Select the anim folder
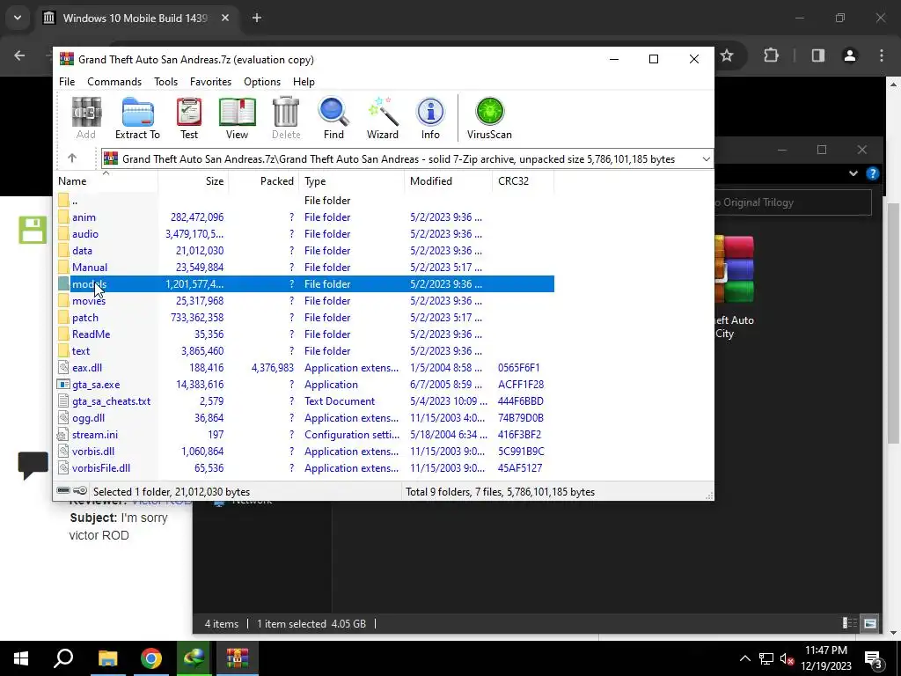The width and height of the screenshot is (901, 676). 305,217
